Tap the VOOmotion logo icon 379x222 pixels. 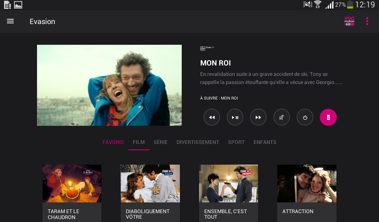point(349,21)
